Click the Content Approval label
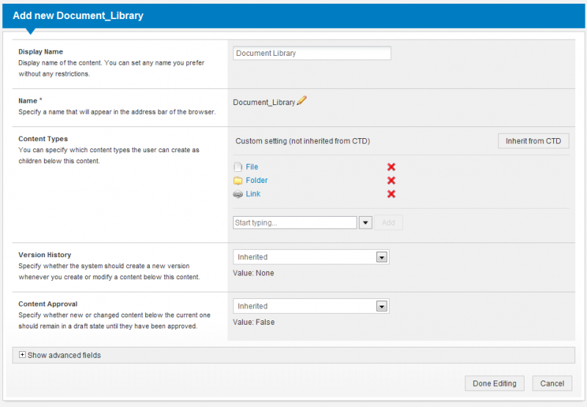587x407 pixels. coord(48,304)
